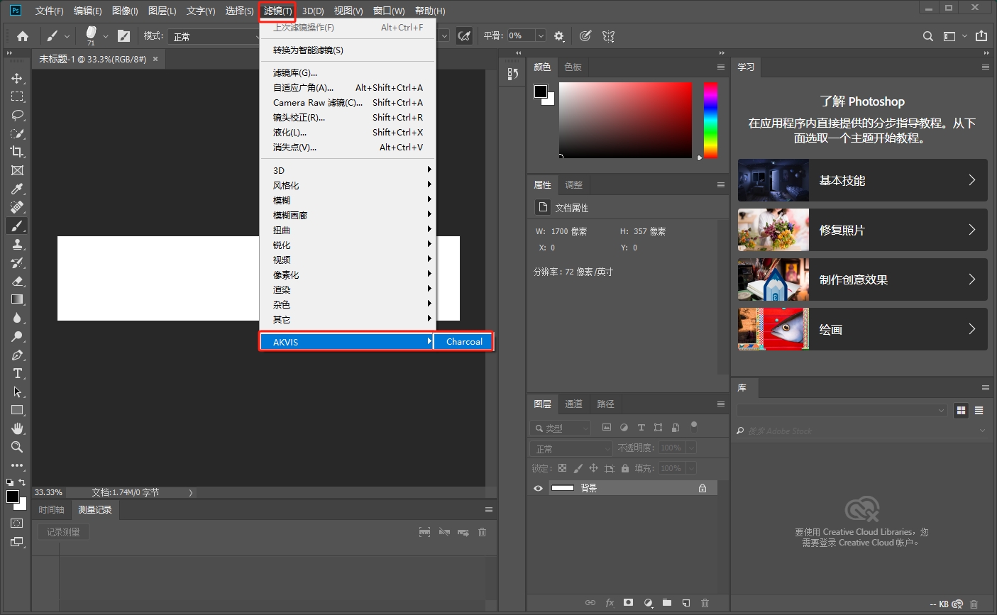Screen dimensions: 997x615
Task: Open the 修复照片 tutorial
Action: tap(863, 230)
